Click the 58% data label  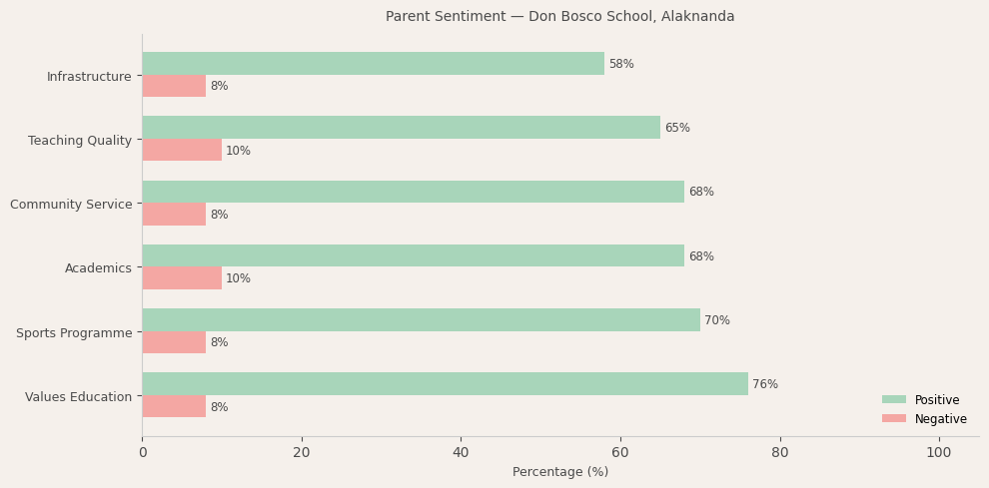621,65
